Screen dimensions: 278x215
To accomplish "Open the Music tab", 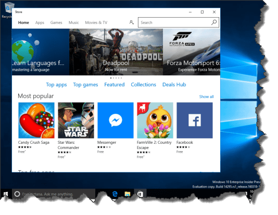I will coord(73,23).
